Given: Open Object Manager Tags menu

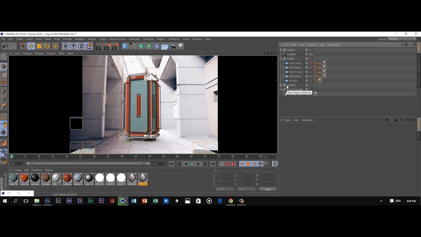Looking at the screenshot, I should coord(322,45).
